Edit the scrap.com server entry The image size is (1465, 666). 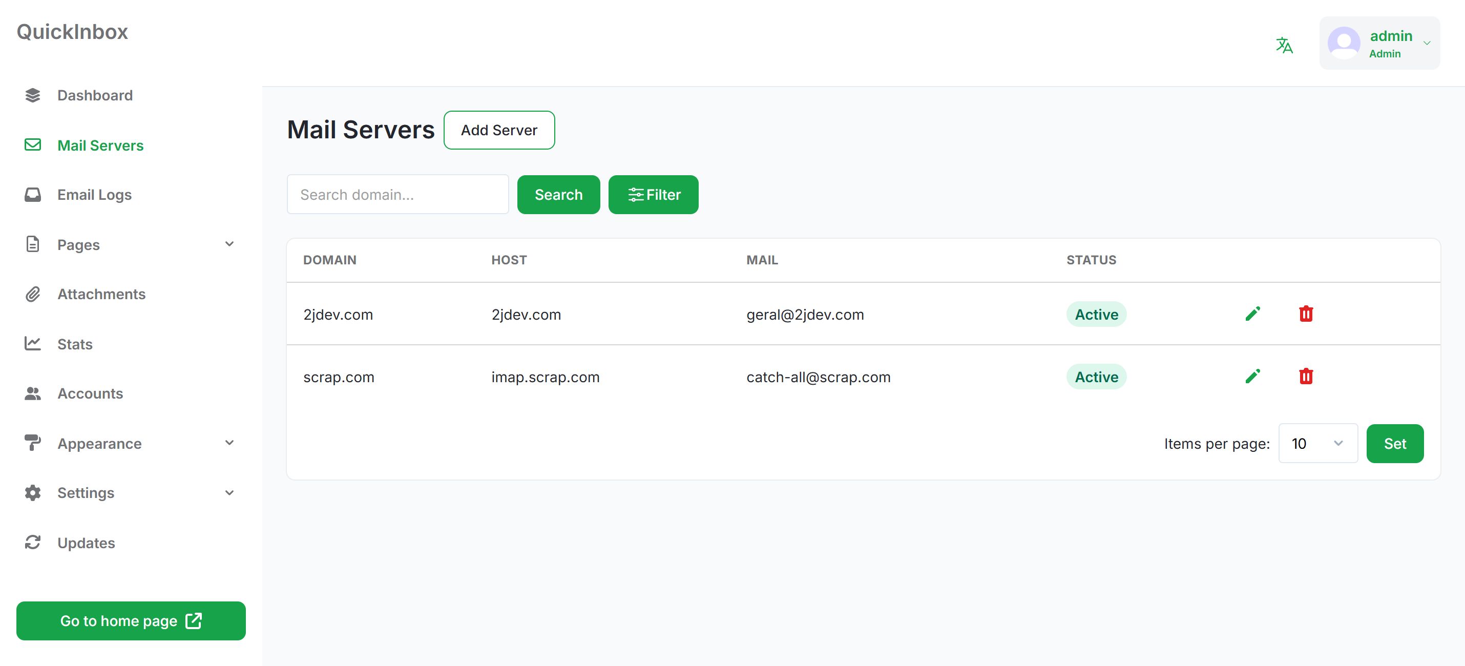[x=1252, y=377]
